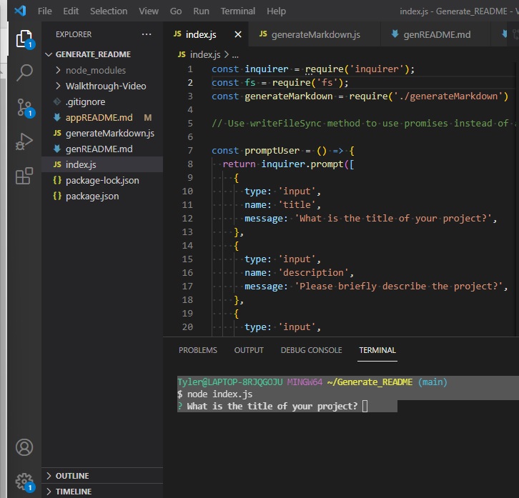
Task: Expand the Walkthrough-Video folder
Action: 105,86
